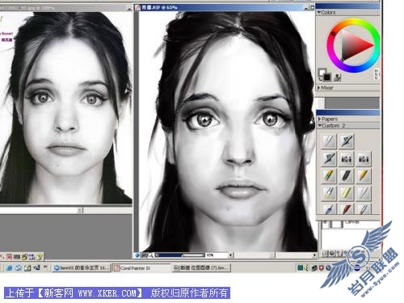Open the bitmap image (7) taskbar window
Image resolution: width=404 pixels, height=303 pixels.
coord(201,268)
